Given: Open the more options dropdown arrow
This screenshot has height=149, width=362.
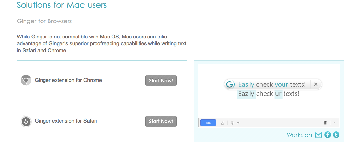Looking at the screenshot, I should coord(334,123).
